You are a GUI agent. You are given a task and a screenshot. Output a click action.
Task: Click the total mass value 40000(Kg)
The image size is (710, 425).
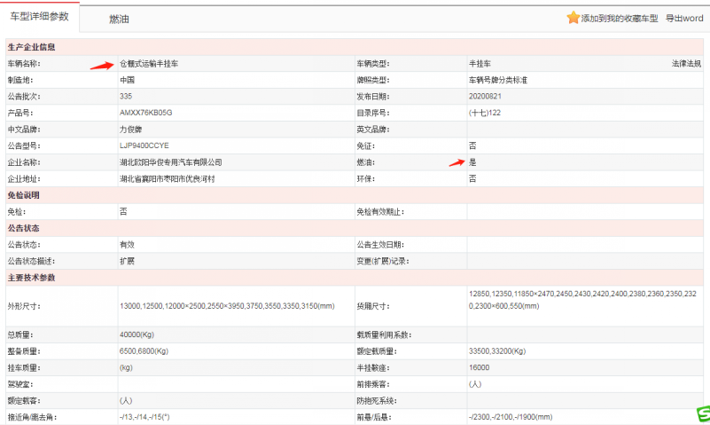tap(138, 334)
